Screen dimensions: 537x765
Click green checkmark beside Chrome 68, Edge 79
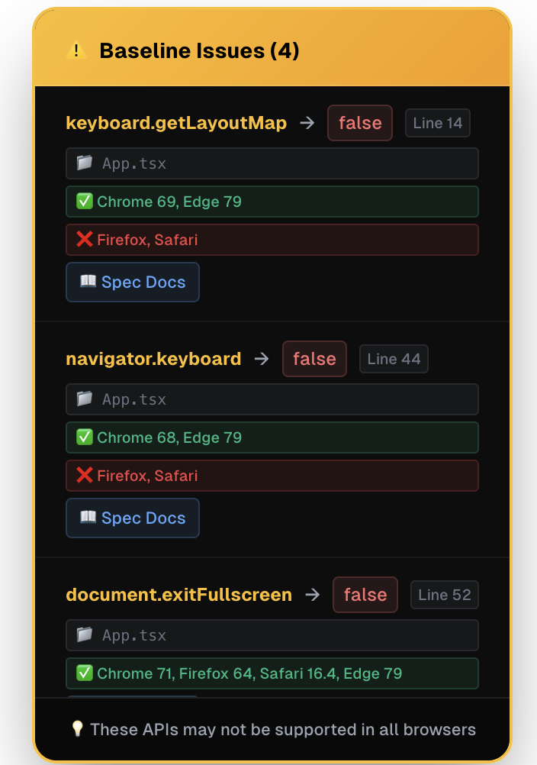point(85,437)
